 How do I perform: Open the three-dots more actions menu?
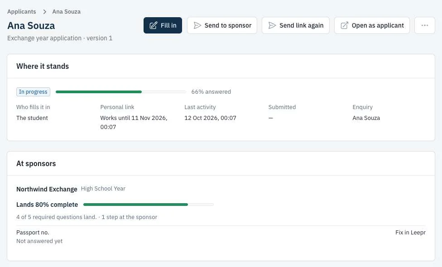pos(424,25)
